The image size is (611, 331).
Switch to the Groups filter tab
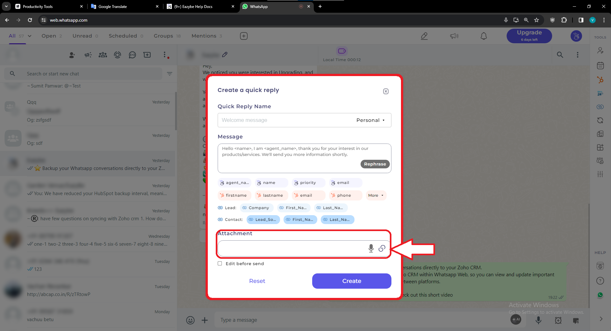click(167, 36)
